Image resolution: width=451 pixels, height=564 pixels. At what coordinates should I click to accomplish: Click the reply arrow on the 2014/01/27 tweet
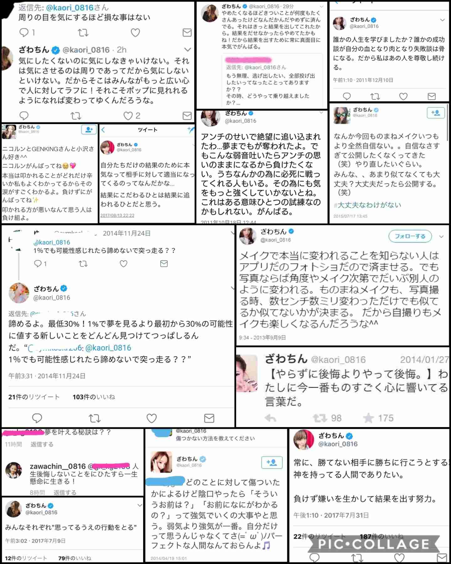pos(270,418)
